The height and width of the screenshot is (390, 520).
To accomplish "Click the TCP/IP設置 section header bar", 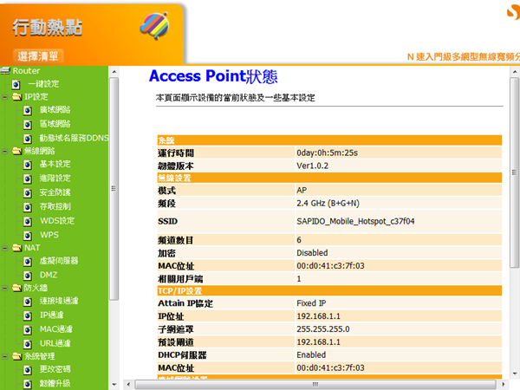I will (329, 291).
